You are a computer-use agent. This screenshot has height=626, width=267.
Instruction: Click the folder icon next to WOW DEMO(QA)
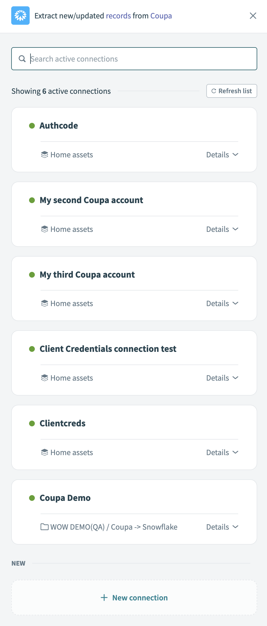point(45,527)
